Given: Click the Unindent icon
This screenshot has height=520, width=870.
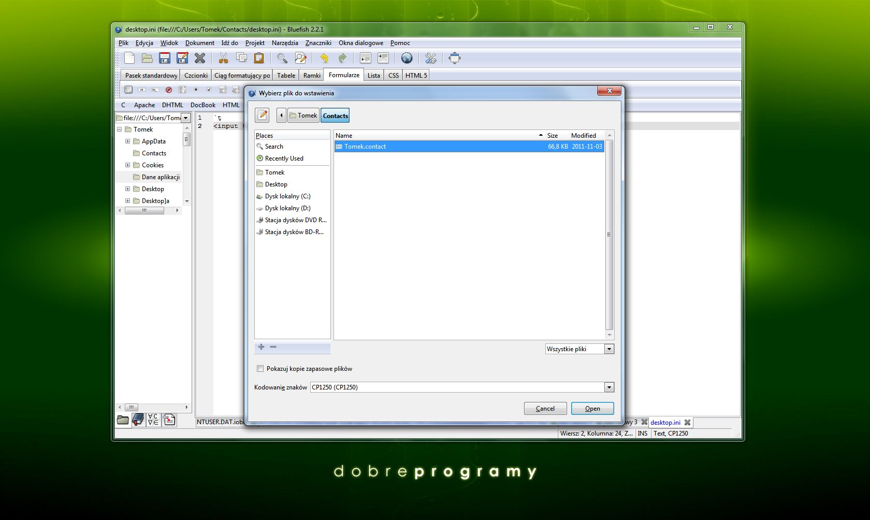Looking at the screenshot, I should [x=366, y=58].
